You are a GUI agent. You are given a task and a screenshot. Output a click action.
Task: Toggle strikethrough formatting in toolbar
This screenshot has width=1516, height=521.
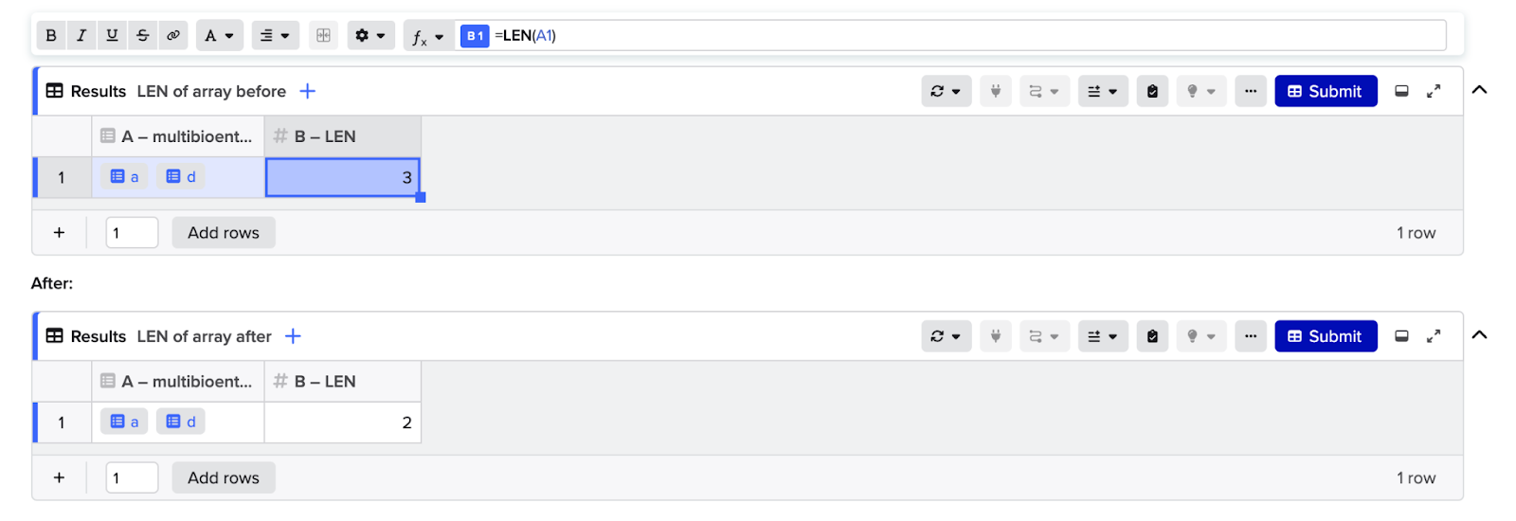click(142, 36)
